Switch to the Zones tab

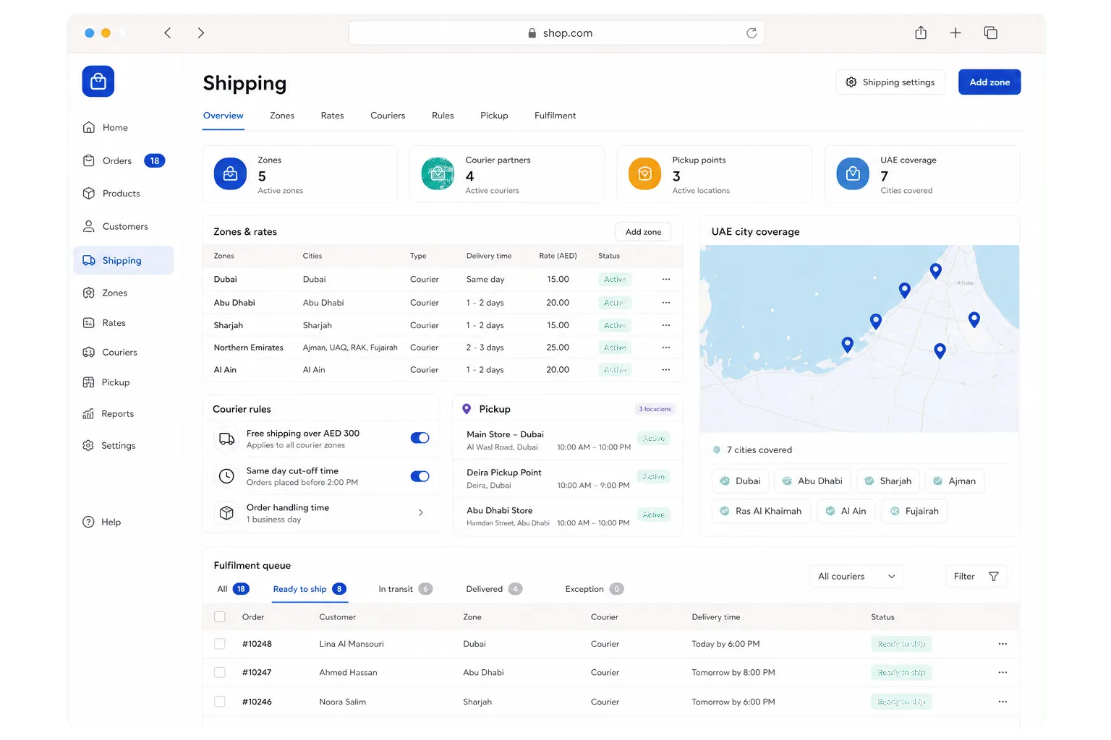click(x=282, y=116)
